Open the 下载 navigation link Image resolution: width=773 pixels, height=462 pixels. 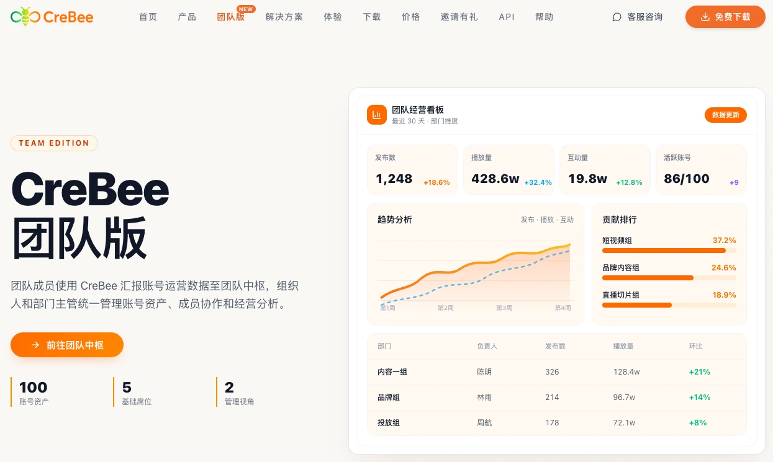[372, 17]
